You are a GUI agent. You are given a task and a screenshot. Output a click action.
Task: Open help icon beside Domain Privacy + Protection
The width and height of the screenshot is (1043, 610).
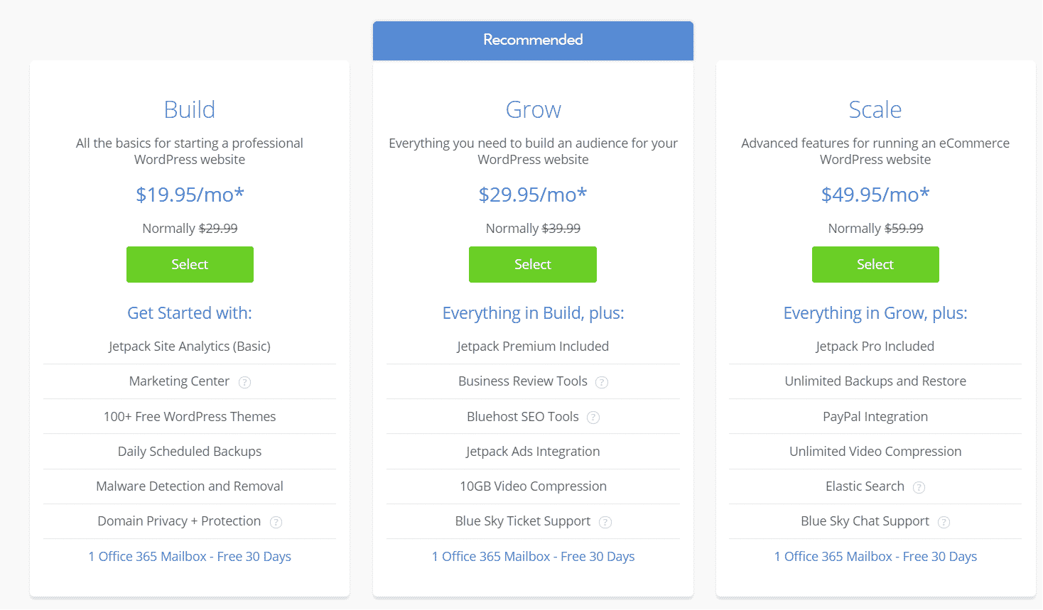[x=276, y=522]
